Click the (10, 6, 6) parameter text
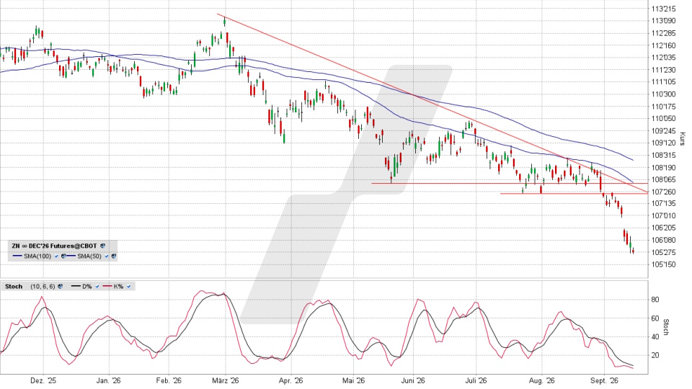This screenshot has width=692, height=389. (43, 287)
